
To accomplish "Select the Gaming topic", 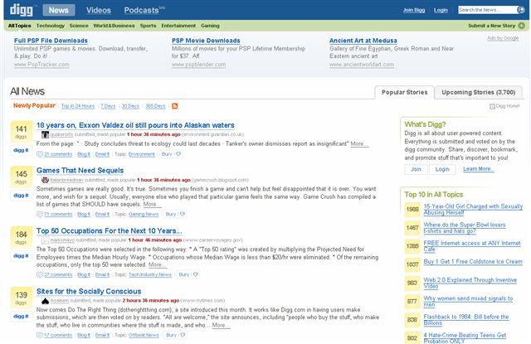I will [210, 26].
